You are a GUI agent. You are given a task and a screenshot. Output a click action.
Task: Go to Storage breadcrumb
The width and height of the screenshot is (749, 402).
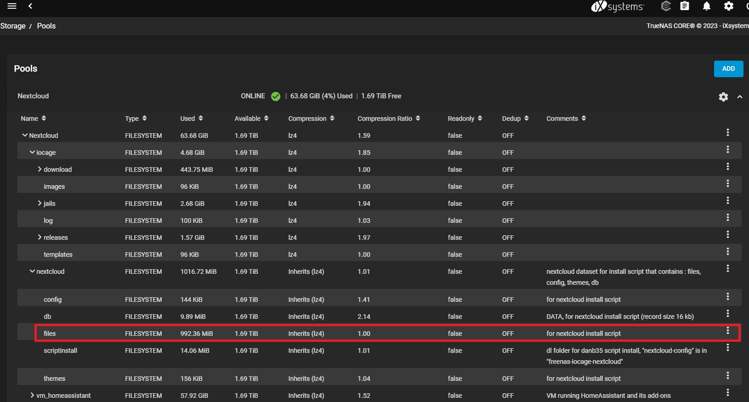click(13, 26)
